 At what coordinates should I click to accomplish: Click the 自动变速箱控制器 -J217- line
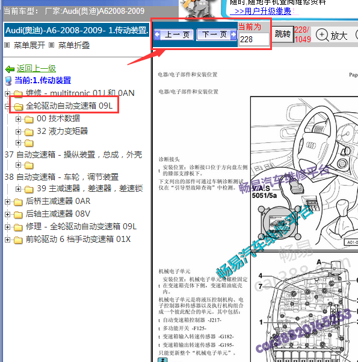tap(192, 320)
